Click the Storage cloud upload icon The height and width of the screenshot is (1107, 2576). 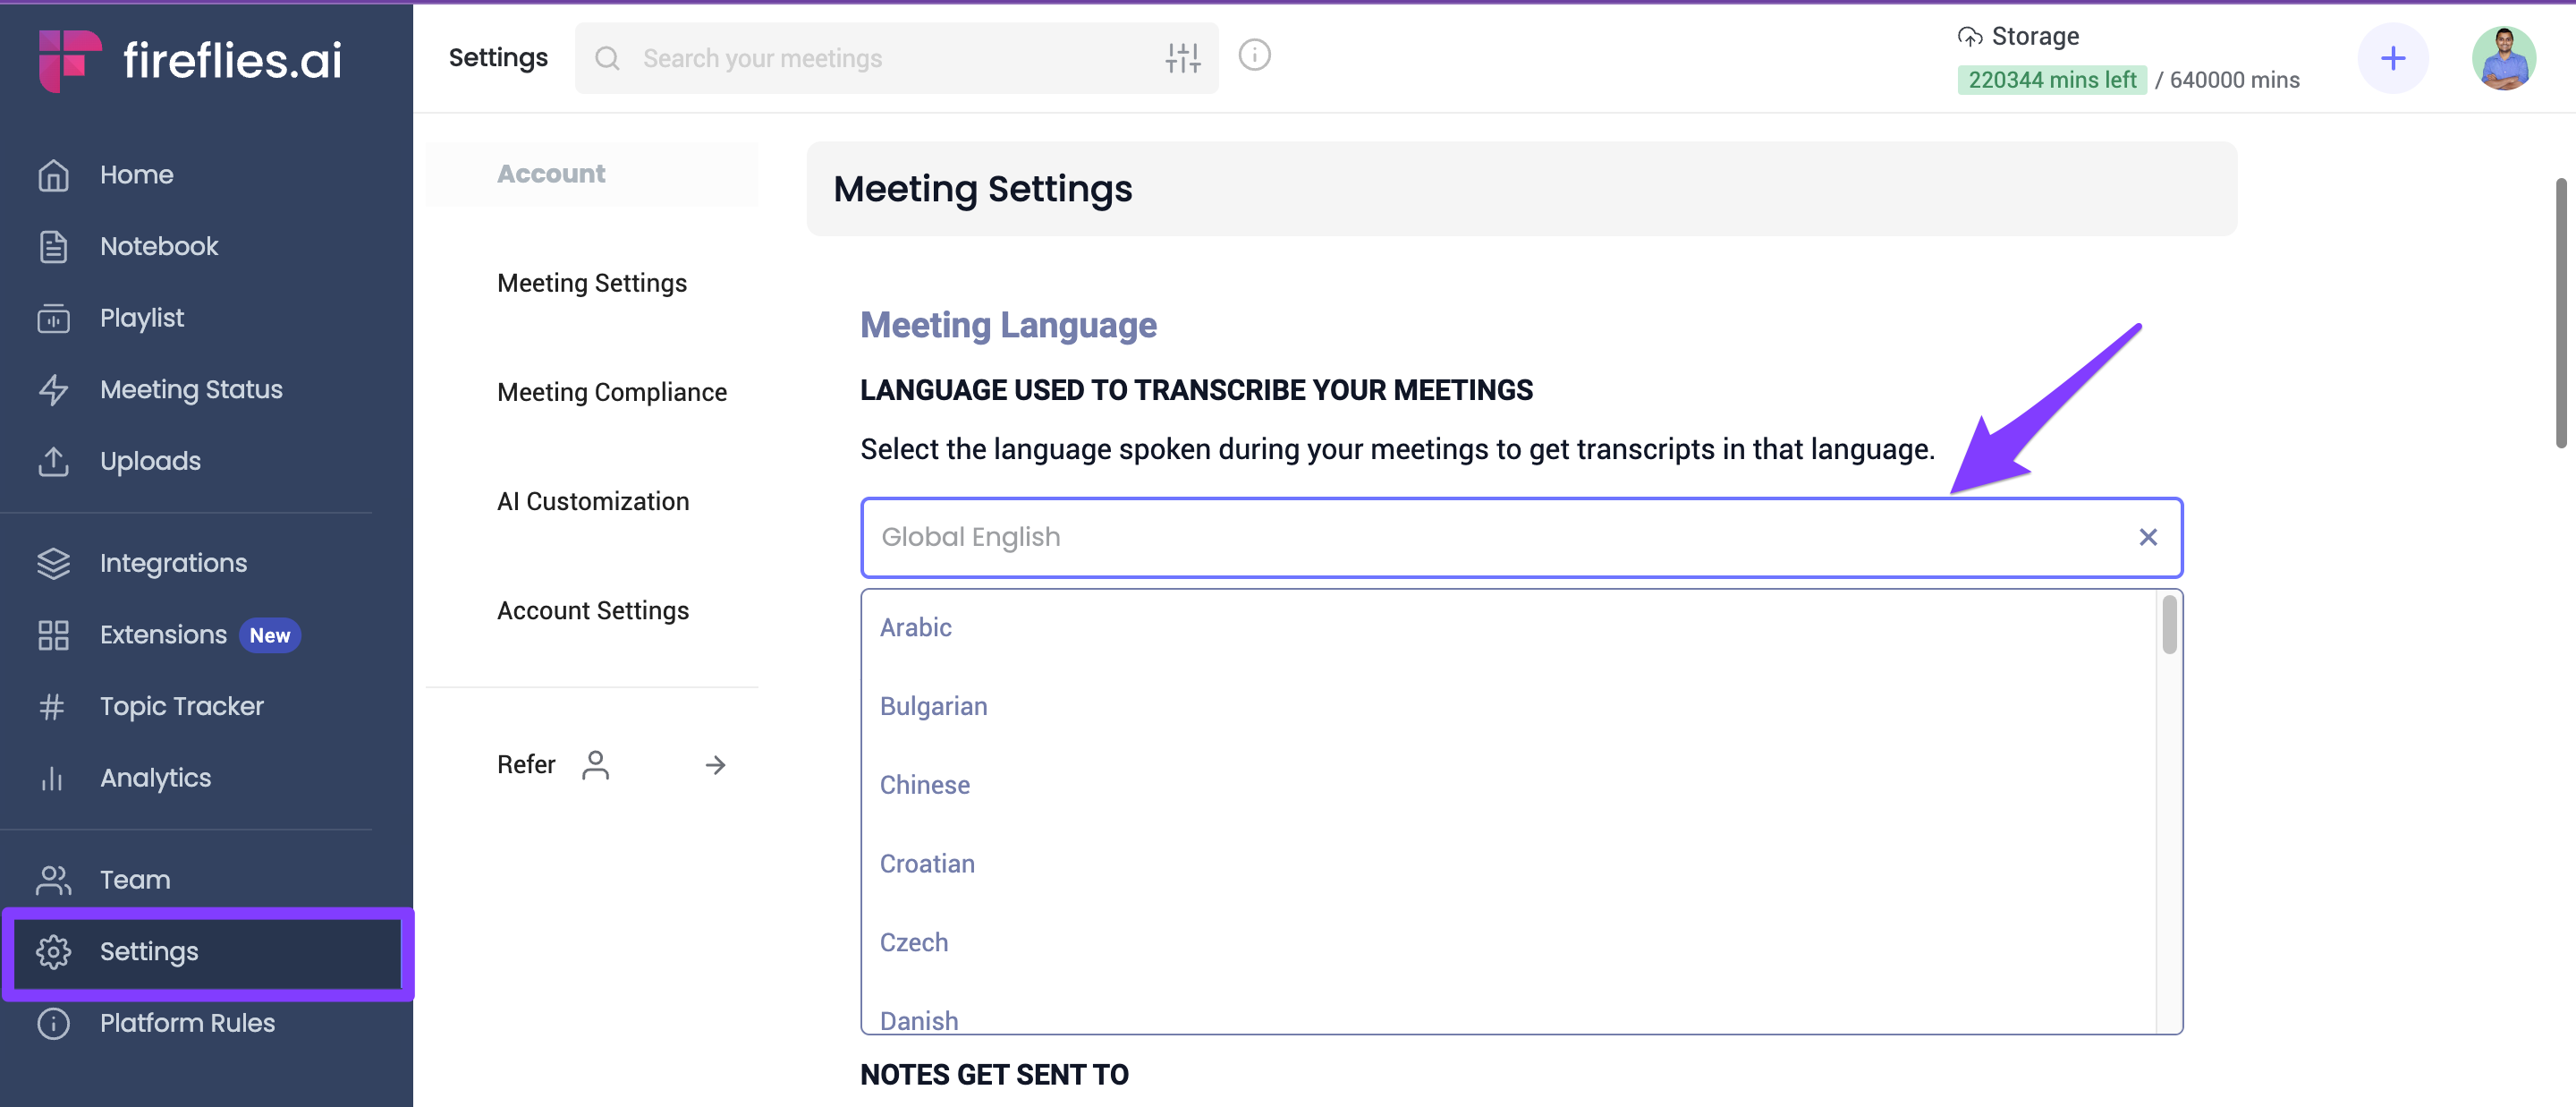1969,37
